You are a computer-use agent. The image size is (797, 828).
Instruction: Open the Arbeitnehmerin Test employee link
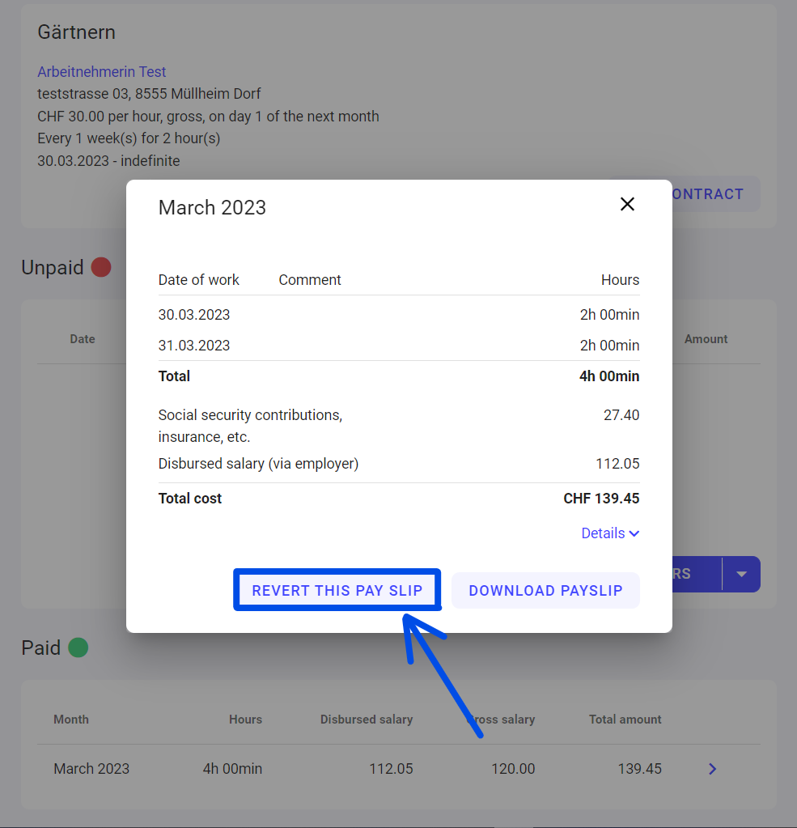coord(102,72)
